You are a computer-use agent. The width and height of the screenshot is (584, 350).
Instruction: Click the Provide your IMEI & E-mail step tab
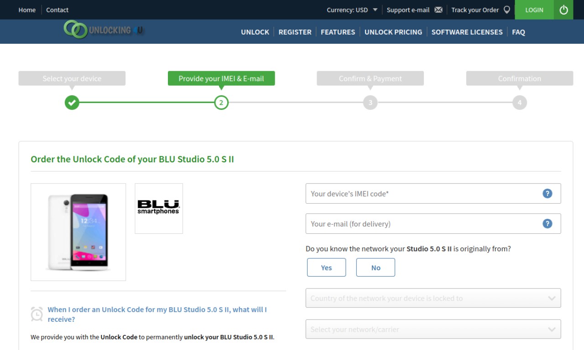221,78
